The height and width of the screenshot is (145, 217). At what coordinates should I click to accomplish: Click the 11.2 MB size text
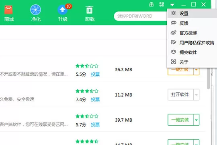tap(124, 95)
